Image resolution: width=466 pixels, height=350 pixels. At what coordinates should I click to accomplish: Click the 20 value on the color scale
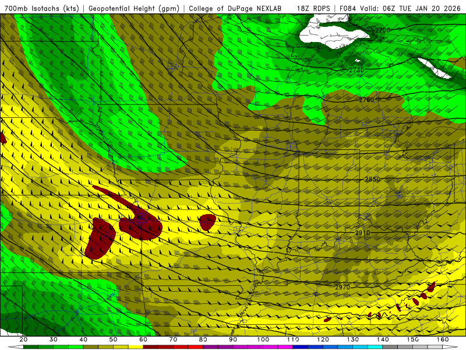tap(23, 339)
